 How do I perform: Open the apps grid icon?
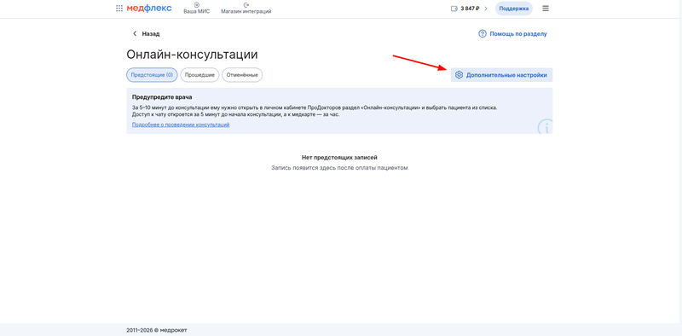pyautogui.click(x=119, y=9)
